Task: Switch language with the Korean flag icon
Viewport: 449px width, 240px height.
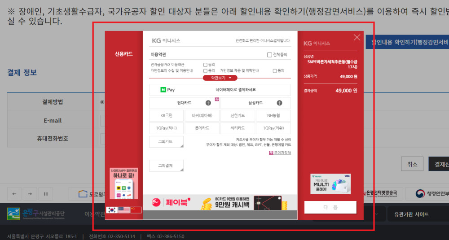Action: [x=112, y=210]
